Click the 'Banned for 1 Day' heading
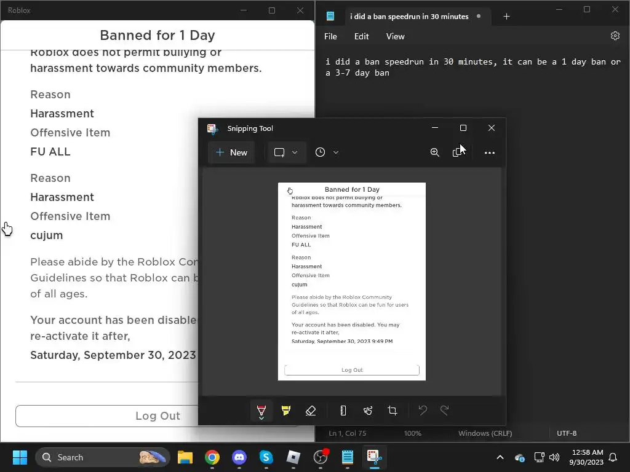630x472 pixels. (x=157, y=35)
